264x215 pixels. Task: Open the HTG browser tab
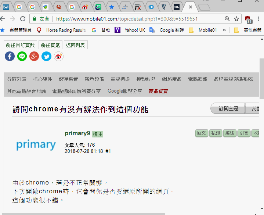177,7
